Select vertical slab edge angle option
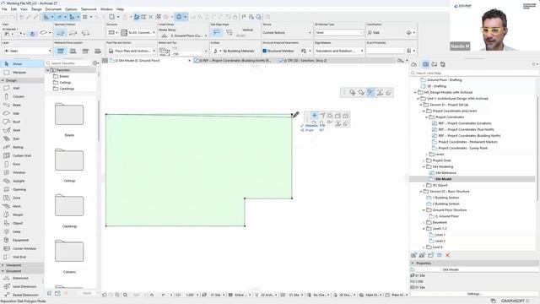Image resolution: width=540 pixels, height=304 pixels. click(x=217, y=32)
